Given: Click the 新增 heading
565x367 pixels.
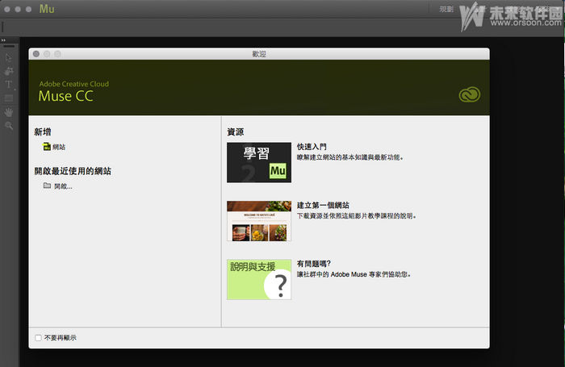Looking at the screenshot, I should tap(43, 131).
